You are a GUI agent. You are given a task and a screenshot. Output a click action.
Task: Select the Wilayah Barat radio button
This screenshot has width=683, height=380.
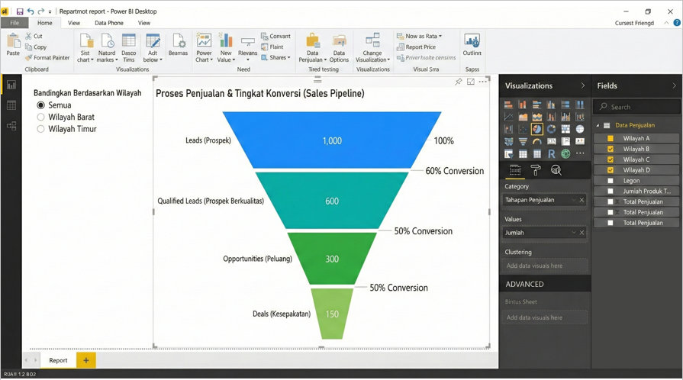(41, 118)
